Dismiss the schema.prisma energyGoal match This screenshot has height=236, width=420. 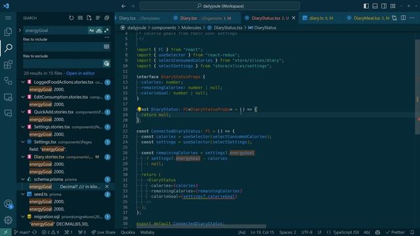click(107, 186)
